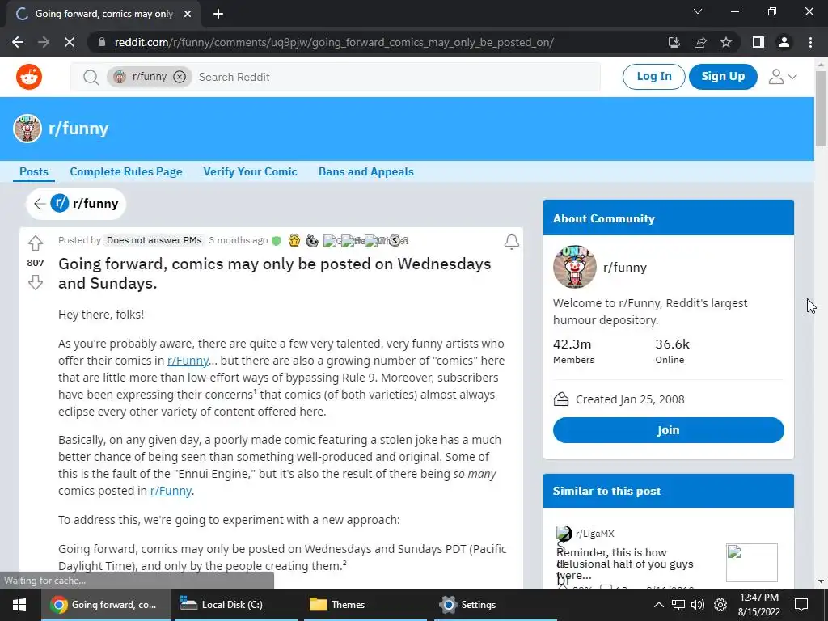Click the gold award icon on post

coord(294,241)
